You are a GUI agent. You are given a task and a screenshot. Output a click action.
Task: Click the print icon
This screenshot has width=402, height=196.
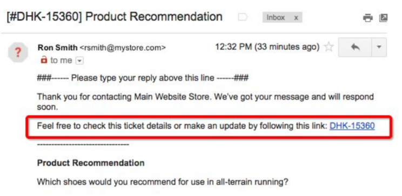367,18
